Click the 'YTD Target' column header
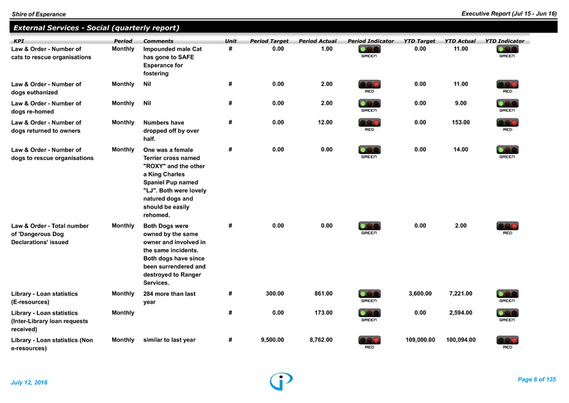 point(419,41)
